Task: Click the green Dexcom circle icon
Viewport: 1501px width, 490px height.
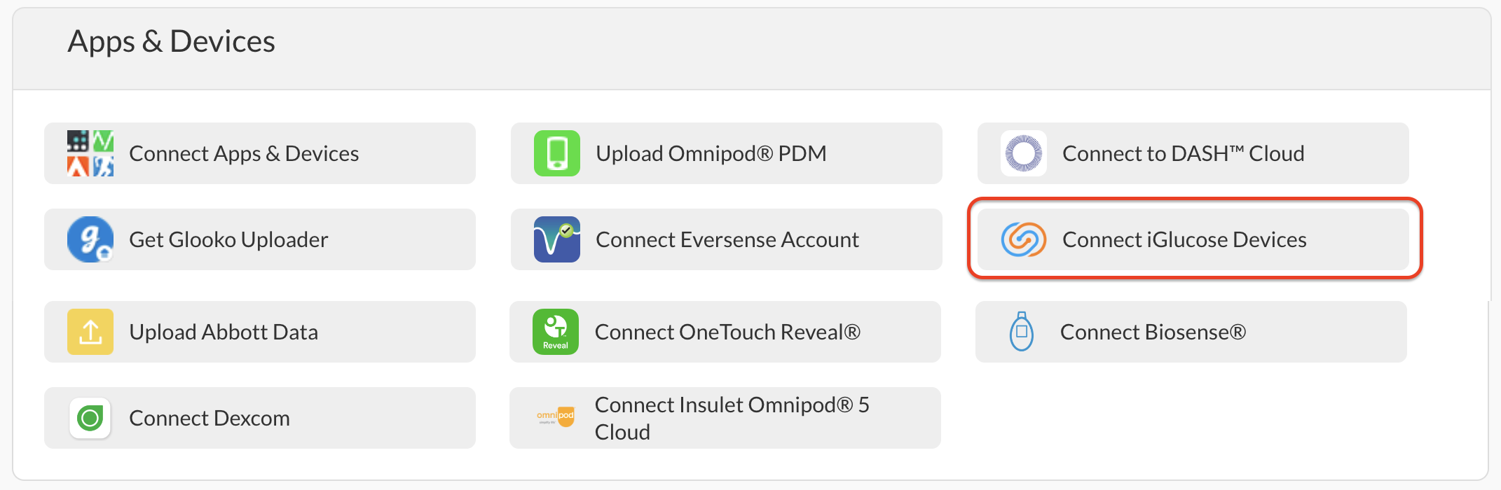Action: (90, 418)
